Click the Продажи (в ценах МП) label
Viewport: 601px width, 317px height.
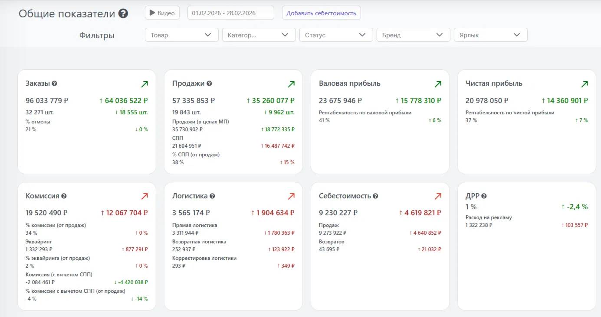(200, 122)
